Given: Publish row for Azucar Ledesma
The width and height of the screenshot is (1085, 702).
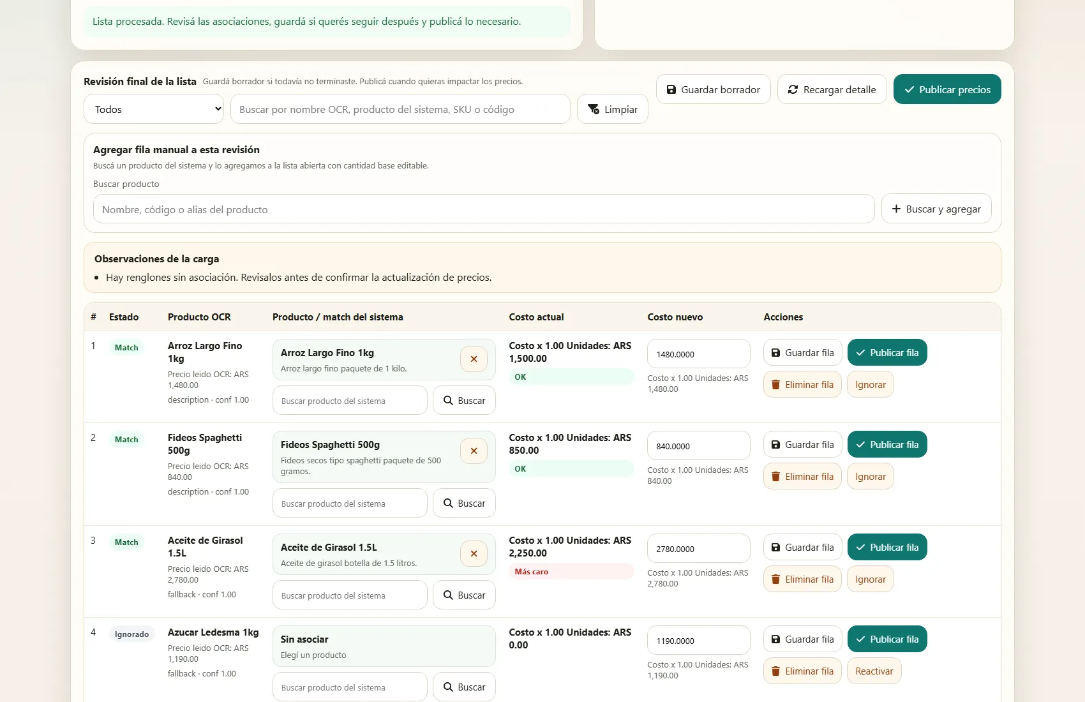Looking at the screenshot, I should click(x=887, y=639).
